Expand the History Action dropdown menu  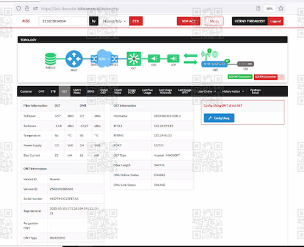coord(233,92)
